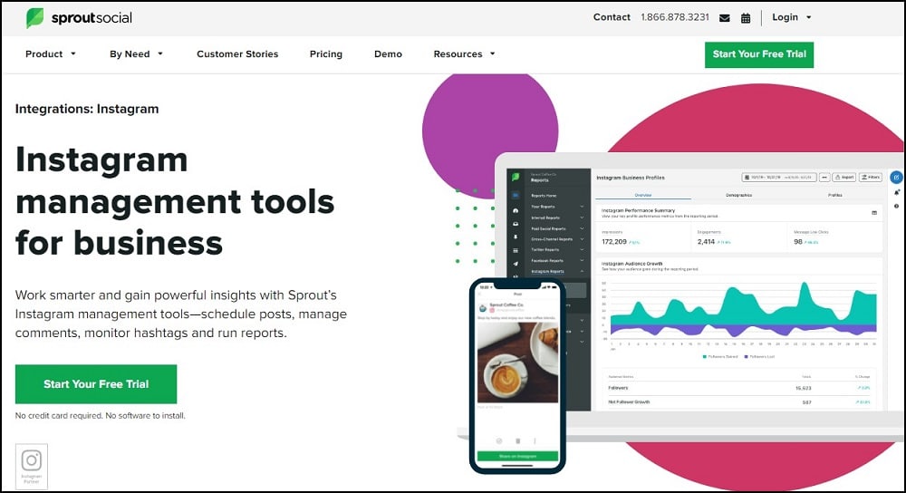
Task: Open the calendar icon in the top header
Action: pos(746,18)
